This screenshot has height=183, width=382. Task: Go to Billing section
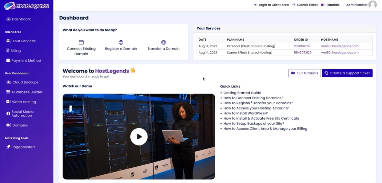point(15,50)
